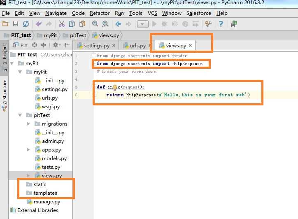Click the concurrency diagram toolbar icon

(x=196, y=24)
